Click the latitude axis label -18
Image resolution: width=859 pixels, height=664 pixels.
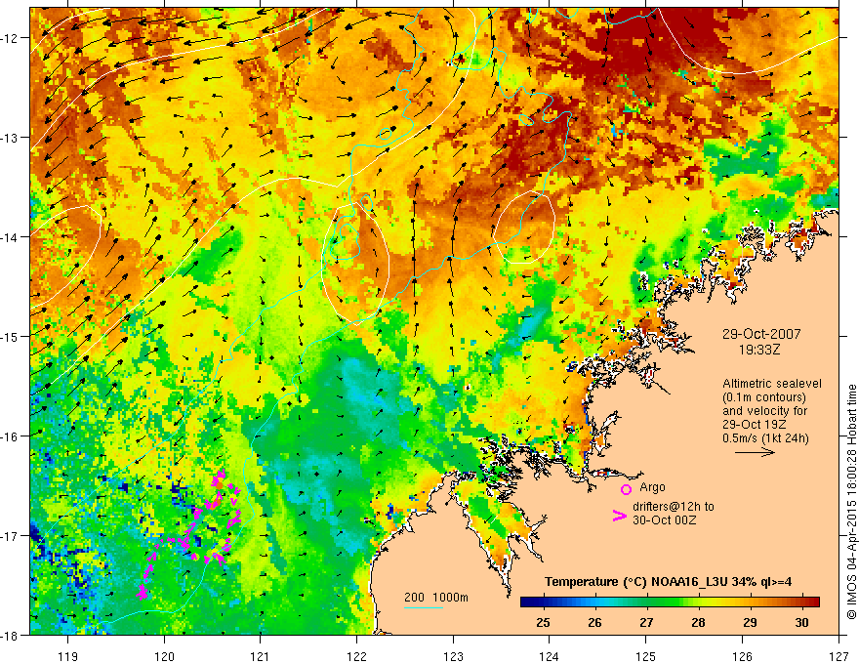click(x=11, y=635)
